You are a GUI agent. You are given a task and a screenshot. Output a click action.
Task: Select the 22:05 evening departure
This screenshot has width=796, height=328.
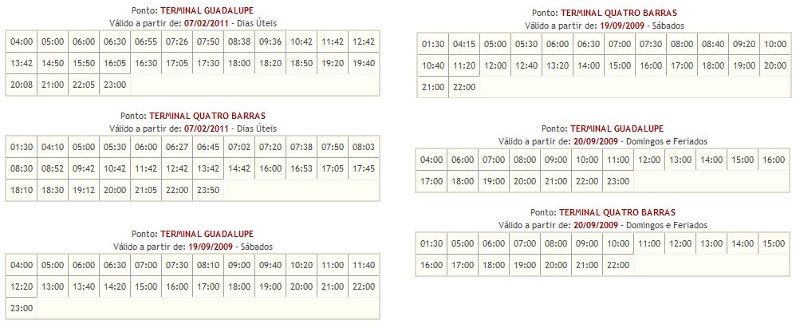click(84, 83)
